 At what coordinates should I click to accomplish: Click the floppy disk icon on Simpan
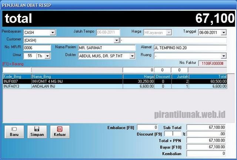(37, 129)
